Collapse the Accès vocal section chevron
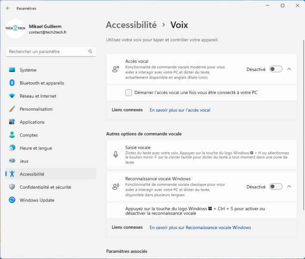The image size is (305, 259). coord(289,69)
